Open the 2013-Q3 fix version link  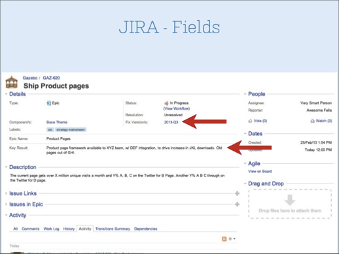(171, 122)
